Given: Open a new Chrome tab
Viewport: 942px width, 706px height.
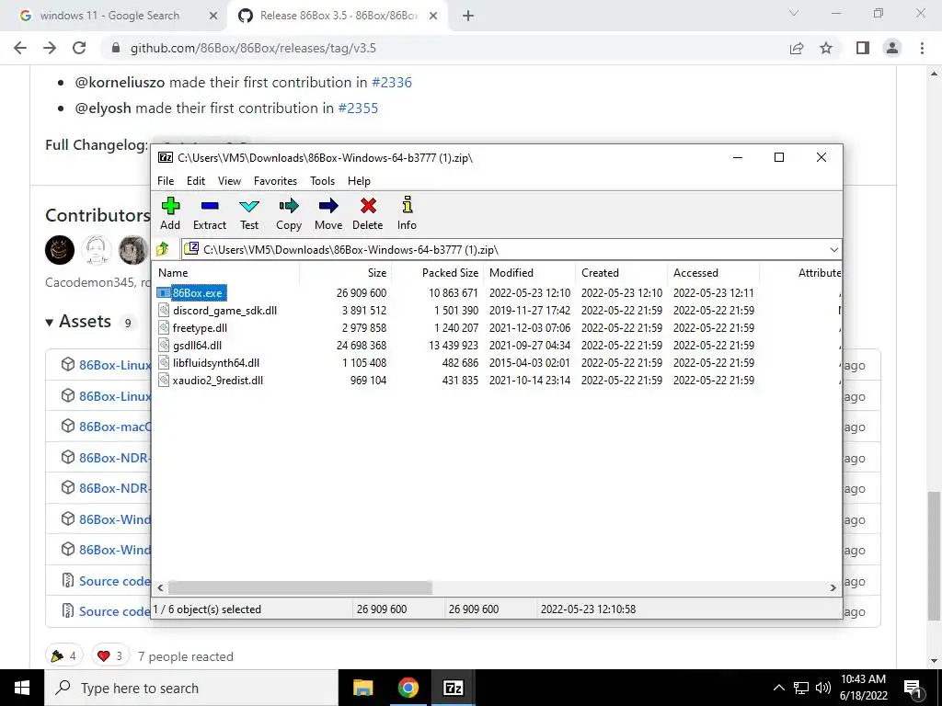Looking at the screenshot, I should (468, 17).
